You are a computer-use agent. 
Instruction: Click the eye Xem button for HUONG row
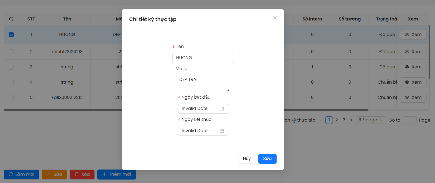click(413, 35)
